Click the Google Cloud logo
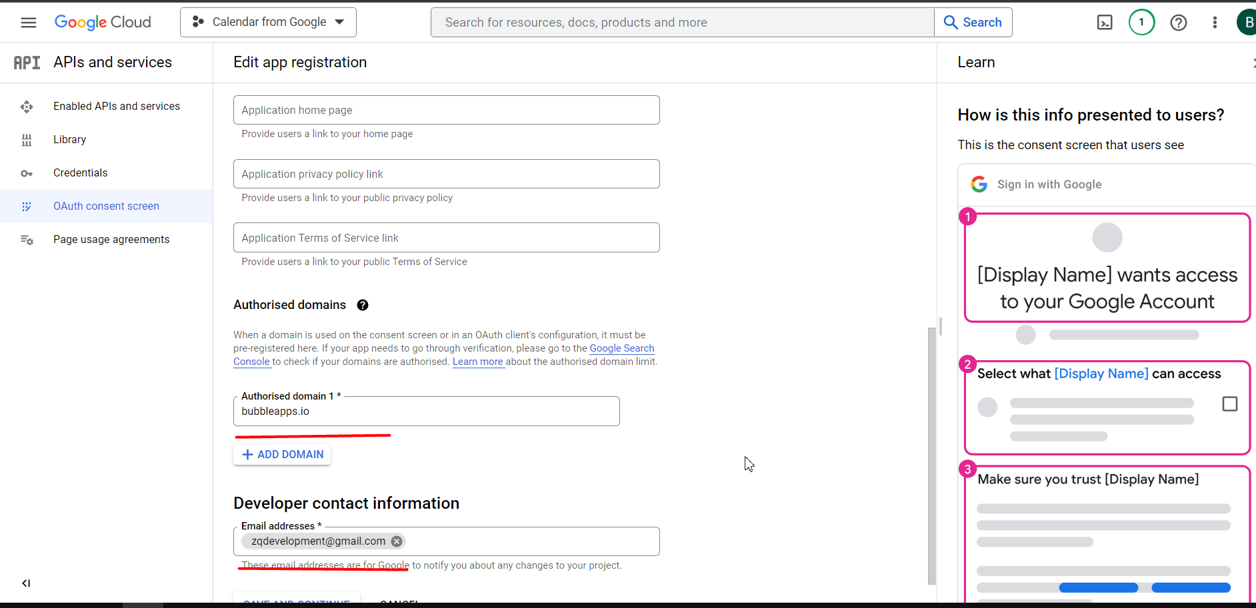 tap(103, 23)
